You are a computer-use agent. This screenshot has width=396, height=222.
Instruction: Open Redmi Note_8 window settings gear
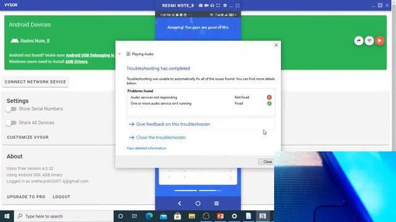pyautogui.click(x=225, y=6)
